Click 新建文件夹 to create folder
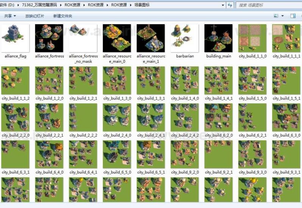 62,16
